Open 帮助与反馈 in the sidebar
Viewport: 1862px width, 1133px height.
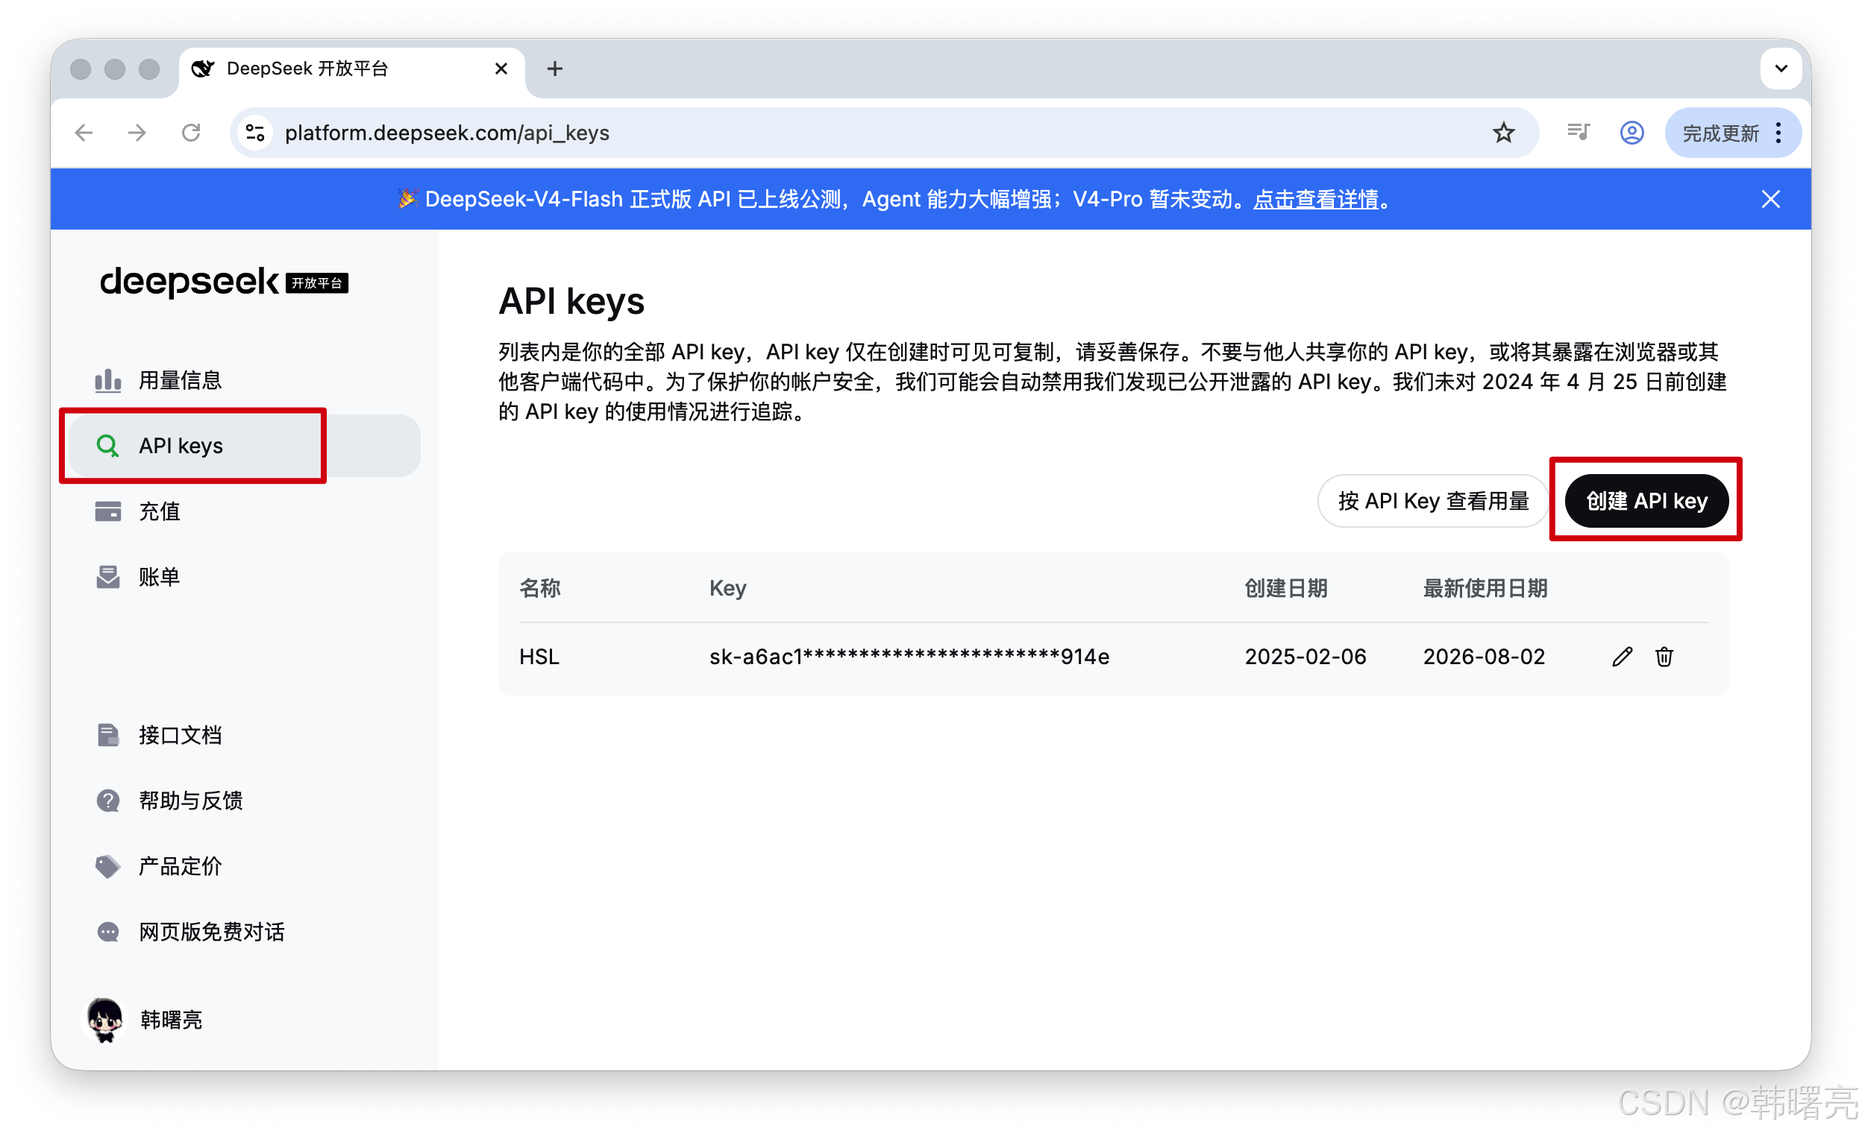coord(190,800)
